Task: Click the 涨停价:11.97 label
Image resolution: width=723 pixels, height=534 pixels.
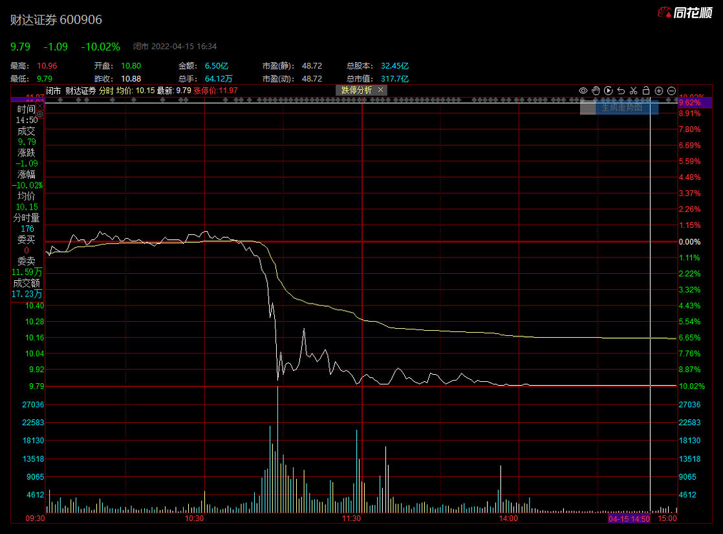Action: [216, 91]
